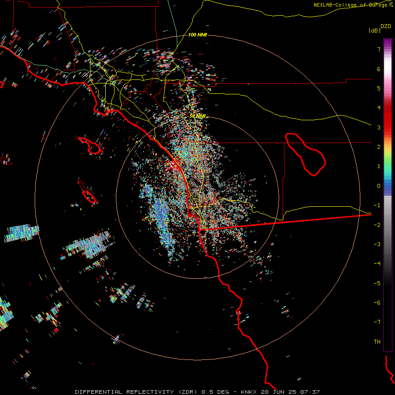Click the "20 JUN 25" date in the caption
The image size is (395, 395).
pyautogui.click(x=278, y=392)
